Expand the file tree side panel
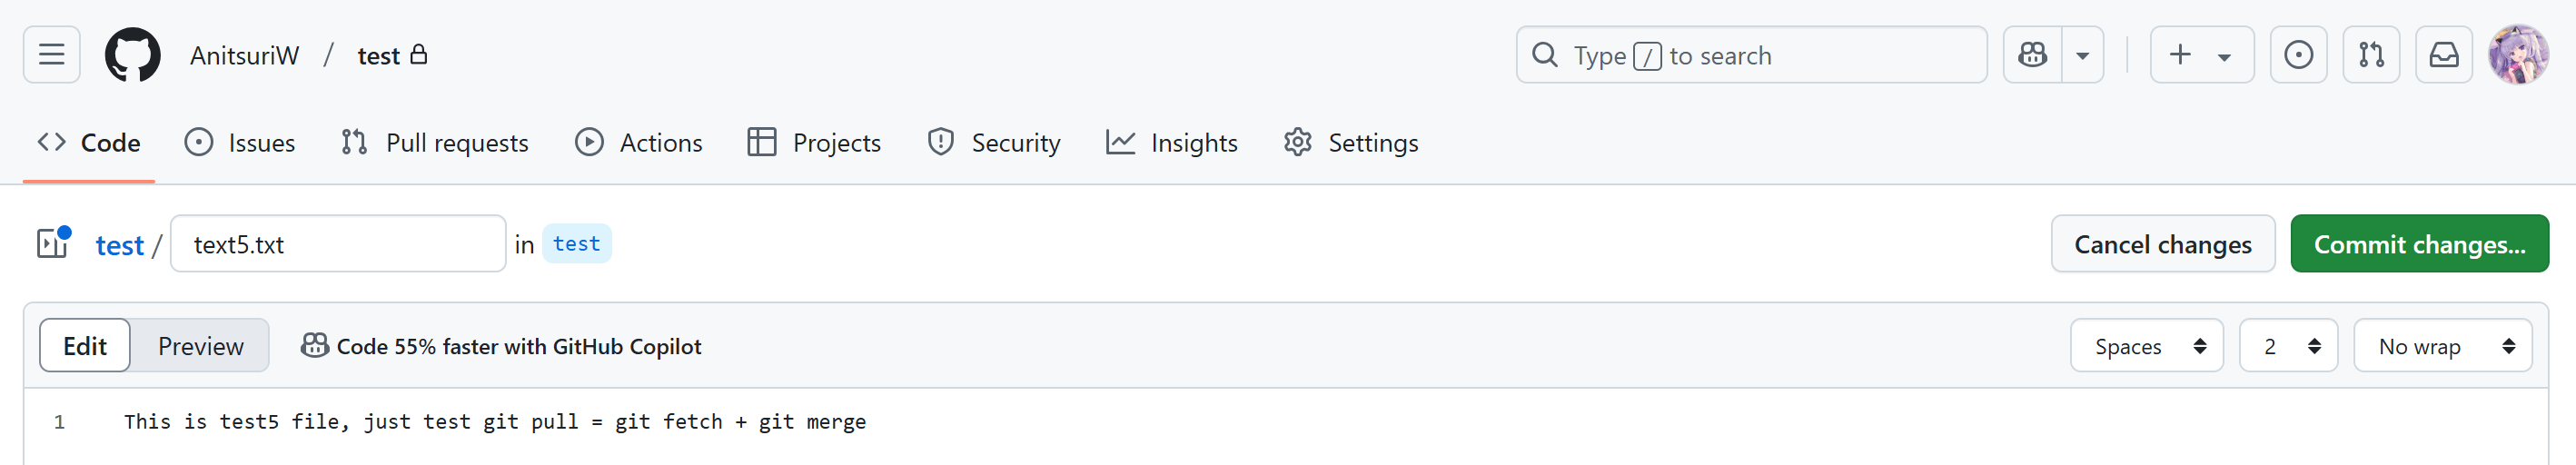This screenshot has height=465, width=2576. point(53,244)
